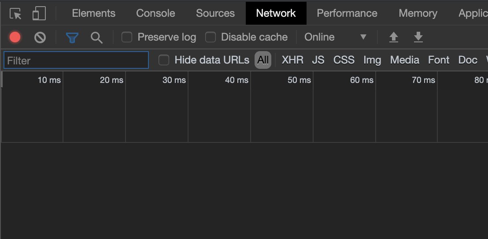Image resolution: width=488 pixels, height=239 pixels.
Task: Toggle the blue filter funnel icon
Action: (x=72, y=38)
